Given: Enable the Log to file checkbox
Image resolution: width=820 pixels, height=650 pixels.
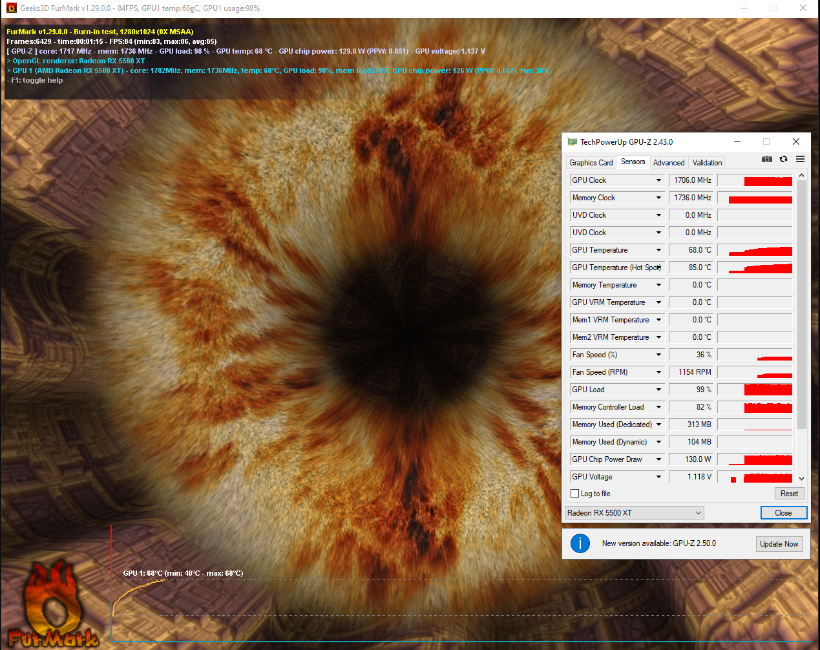Looking at the screenshot, I should pos(574,493).
